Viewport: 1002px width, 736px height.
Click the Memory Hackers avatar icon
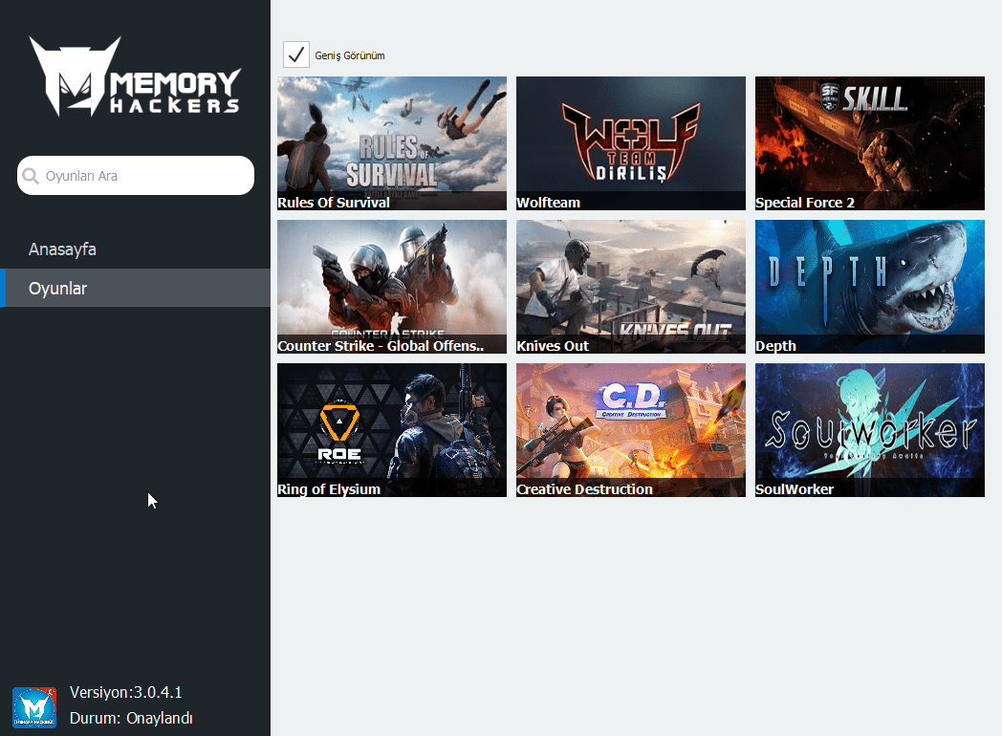click(x=34, y=707)
